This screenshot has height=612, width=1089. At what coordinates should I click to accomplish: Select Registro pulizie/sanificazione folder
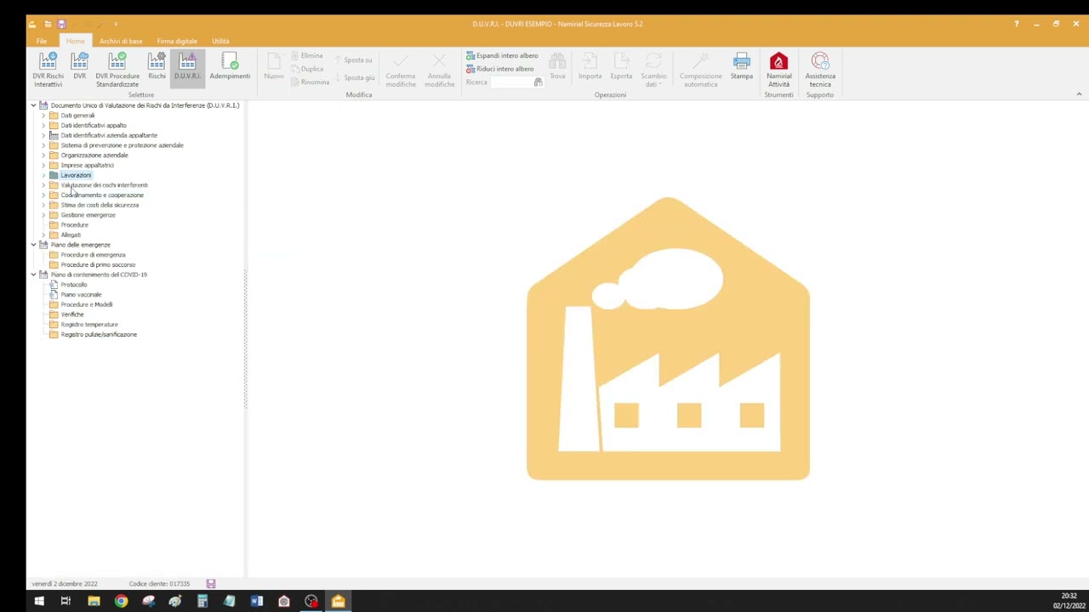[99, 334]
